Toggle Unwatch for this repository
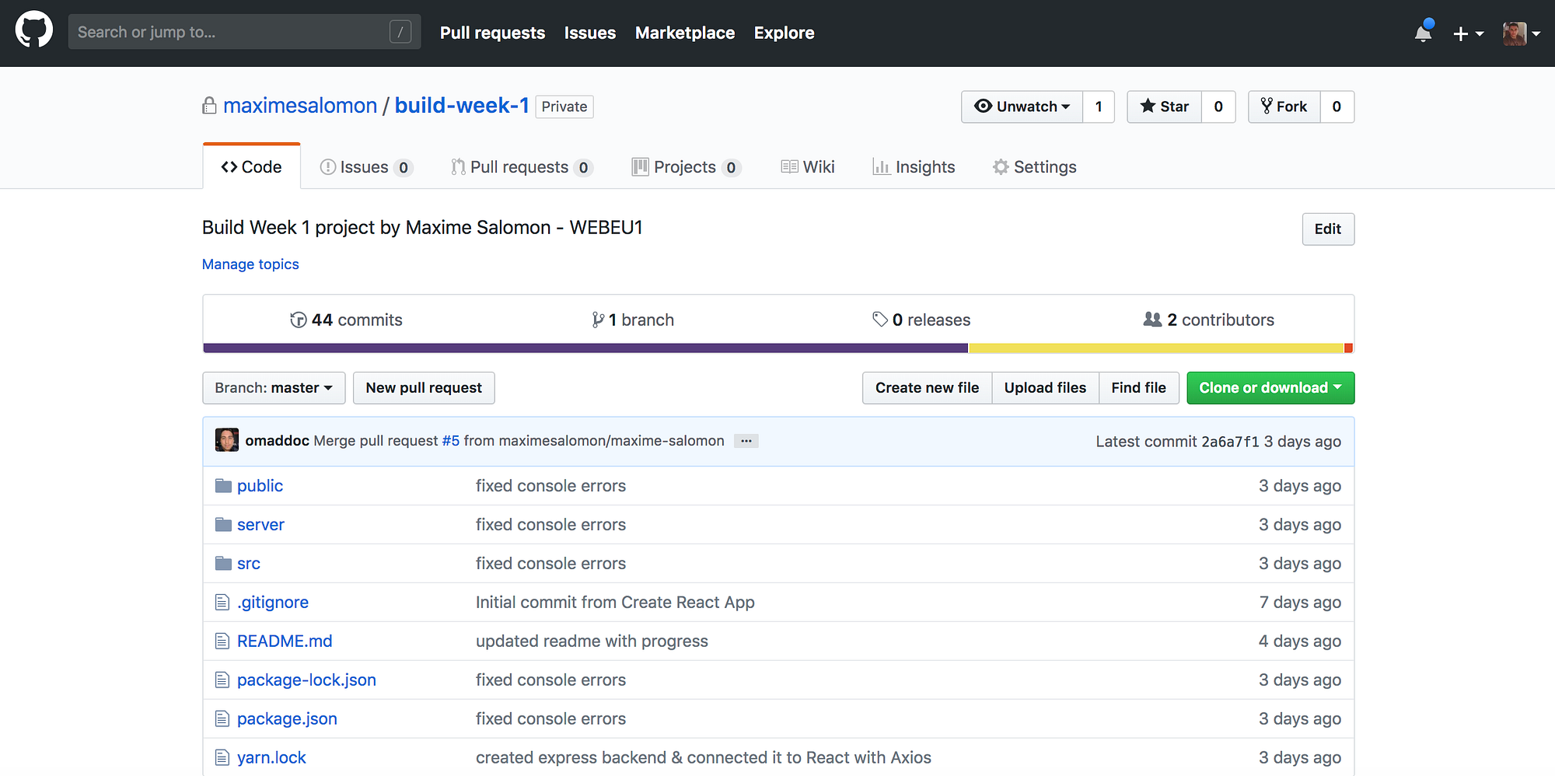1555x776 pixels. [1022, 107]
